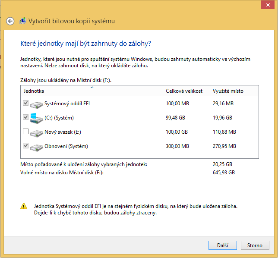Click the 300,00 MB total size cell
278x258 pixels.
(x=177, y=146)
